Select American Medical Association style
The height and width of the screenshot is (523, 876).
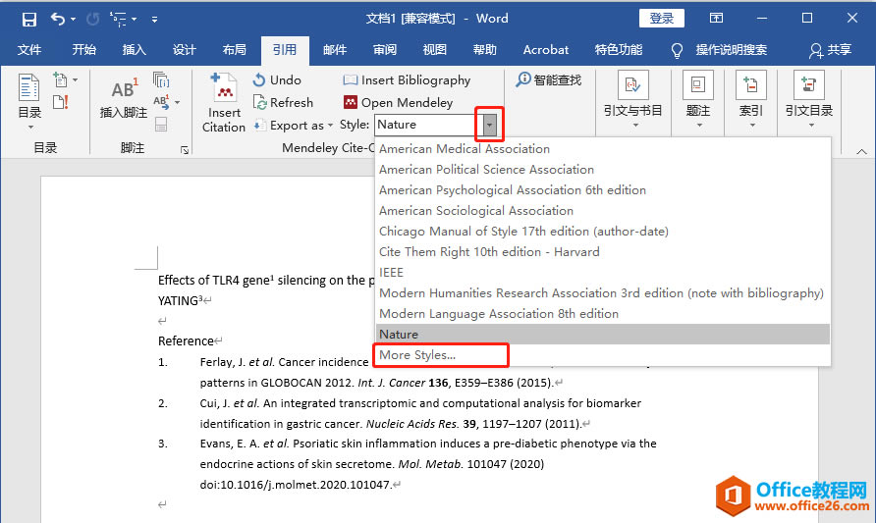(603, 149)
